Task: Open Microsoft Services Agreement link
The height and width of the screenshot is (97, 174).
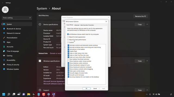Action: pyautogui.click(x=54, y=81)
